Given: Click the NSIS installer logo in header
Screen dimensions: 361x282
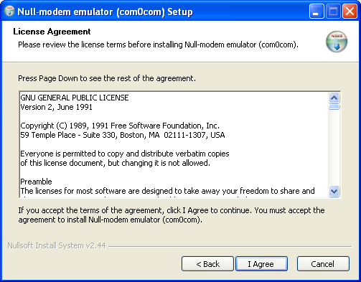Looking at the screenshot, I should point(337,42).
